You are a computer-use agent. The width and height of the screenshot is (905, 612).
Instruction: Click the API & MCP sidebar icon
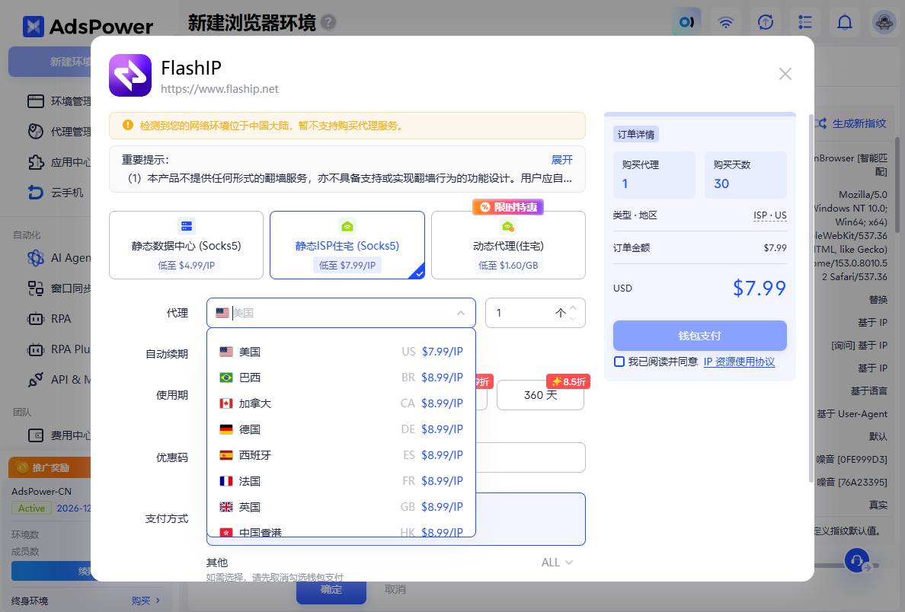tap(36, 380)
